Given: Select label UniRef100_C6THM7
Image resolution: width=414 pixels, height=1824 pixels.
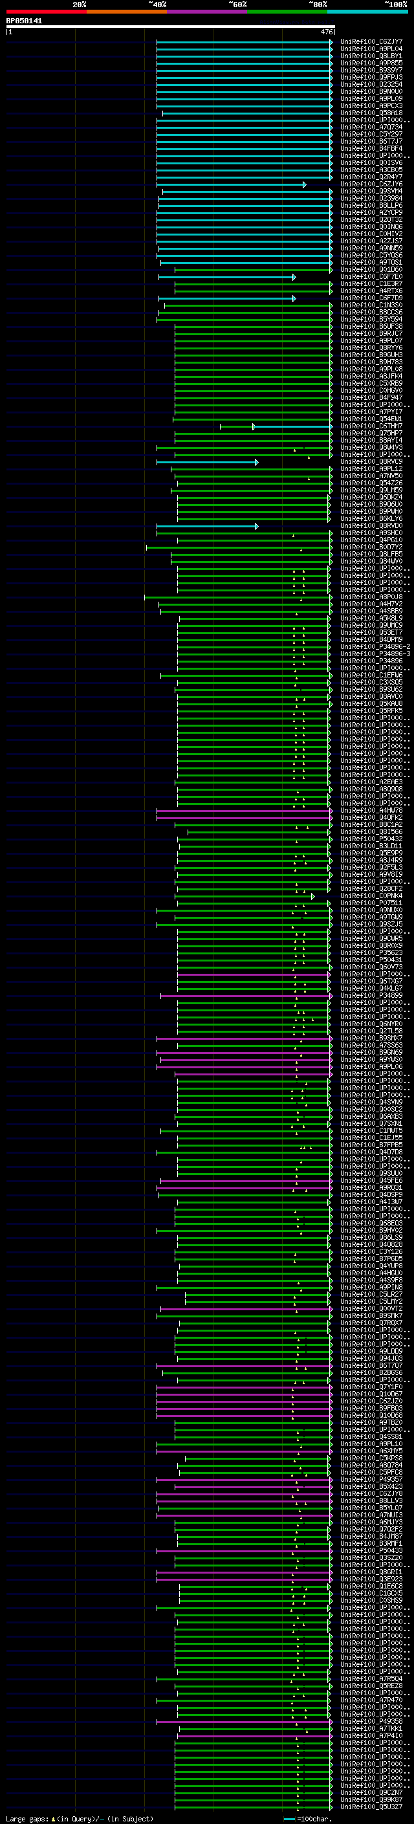Looking at the screenshot, I should click(371, 426).
